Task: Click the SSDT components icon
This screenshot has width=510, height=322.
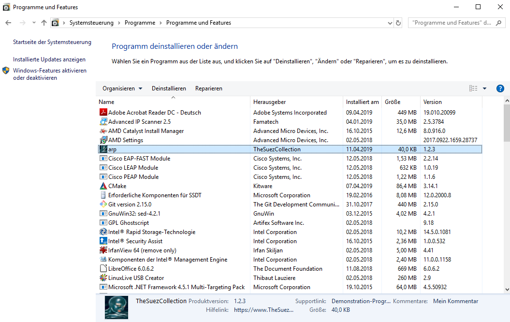Action: coord(103,195)
